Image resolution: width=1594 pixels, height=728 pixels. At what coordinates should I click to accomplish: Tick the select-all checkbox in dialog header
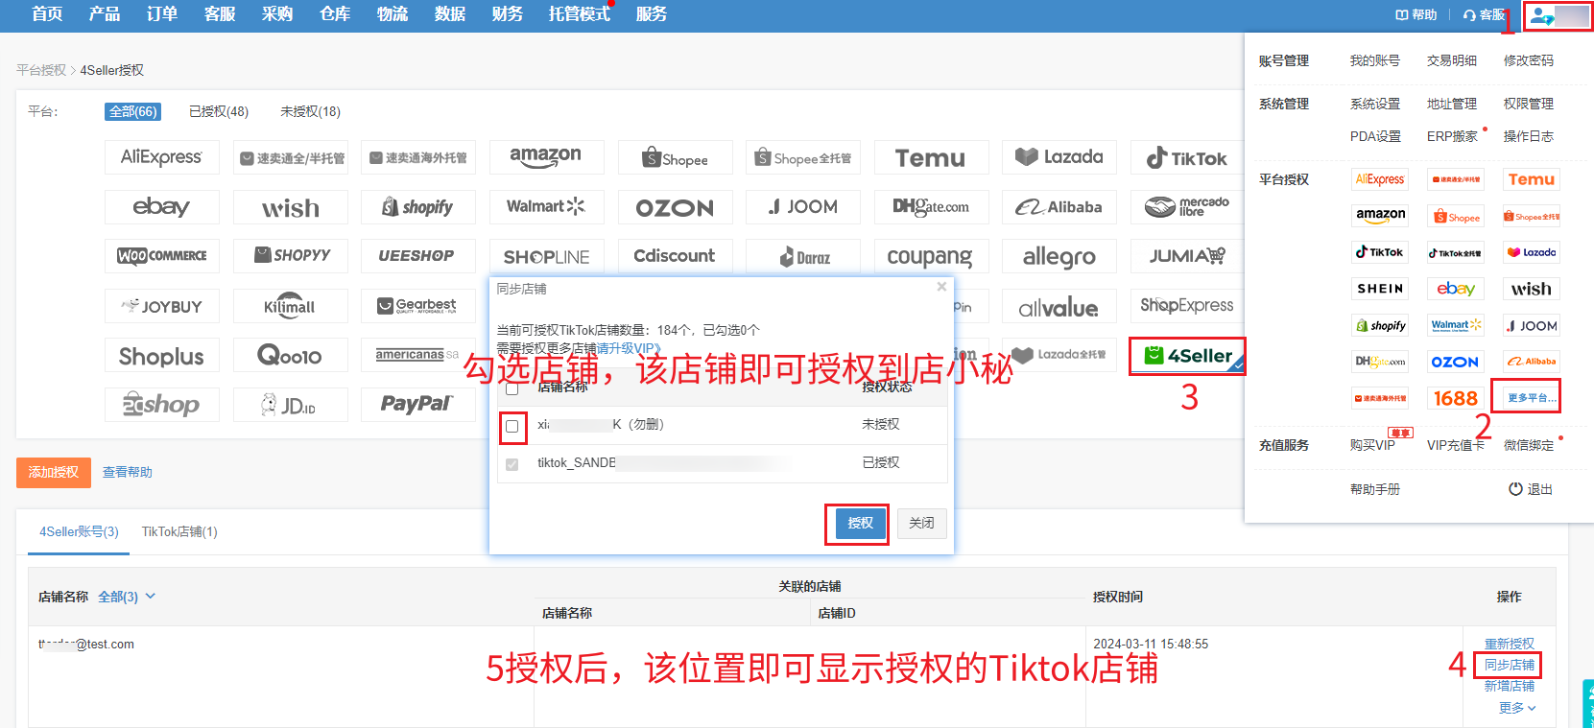[x=512, y=388]
